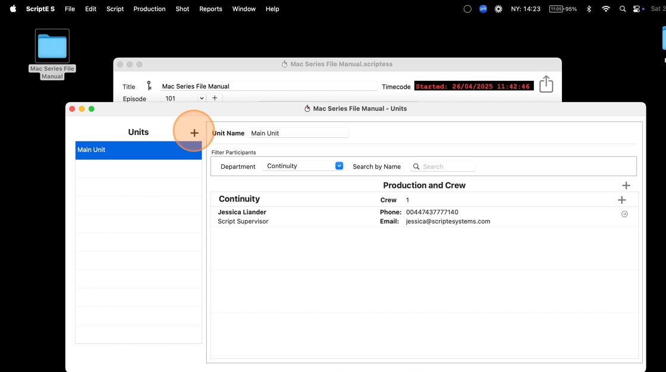Open the Mac Series File Manual desktop folder
This screenshot has width=666, height=372.
point(52,47)
